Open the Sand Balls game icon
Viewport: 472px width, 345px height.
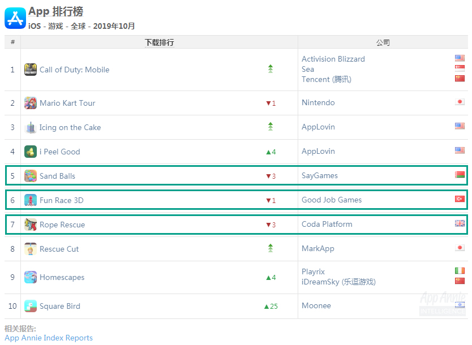[x=31, y=176]
